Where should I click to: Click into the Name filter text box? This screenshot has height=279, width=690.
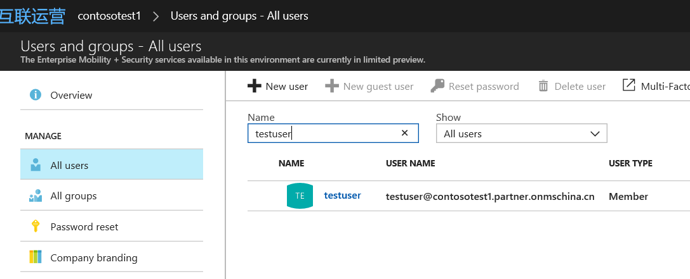pyautogui.click(x=324, y=133)
